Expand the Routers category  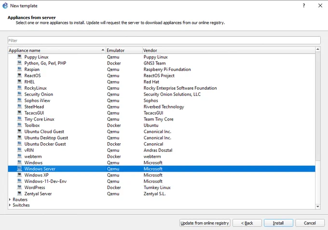tap(10, 200)
